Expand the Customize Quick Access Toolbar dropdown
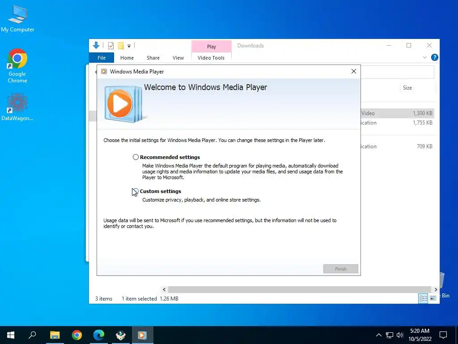 tap(129, 46)
